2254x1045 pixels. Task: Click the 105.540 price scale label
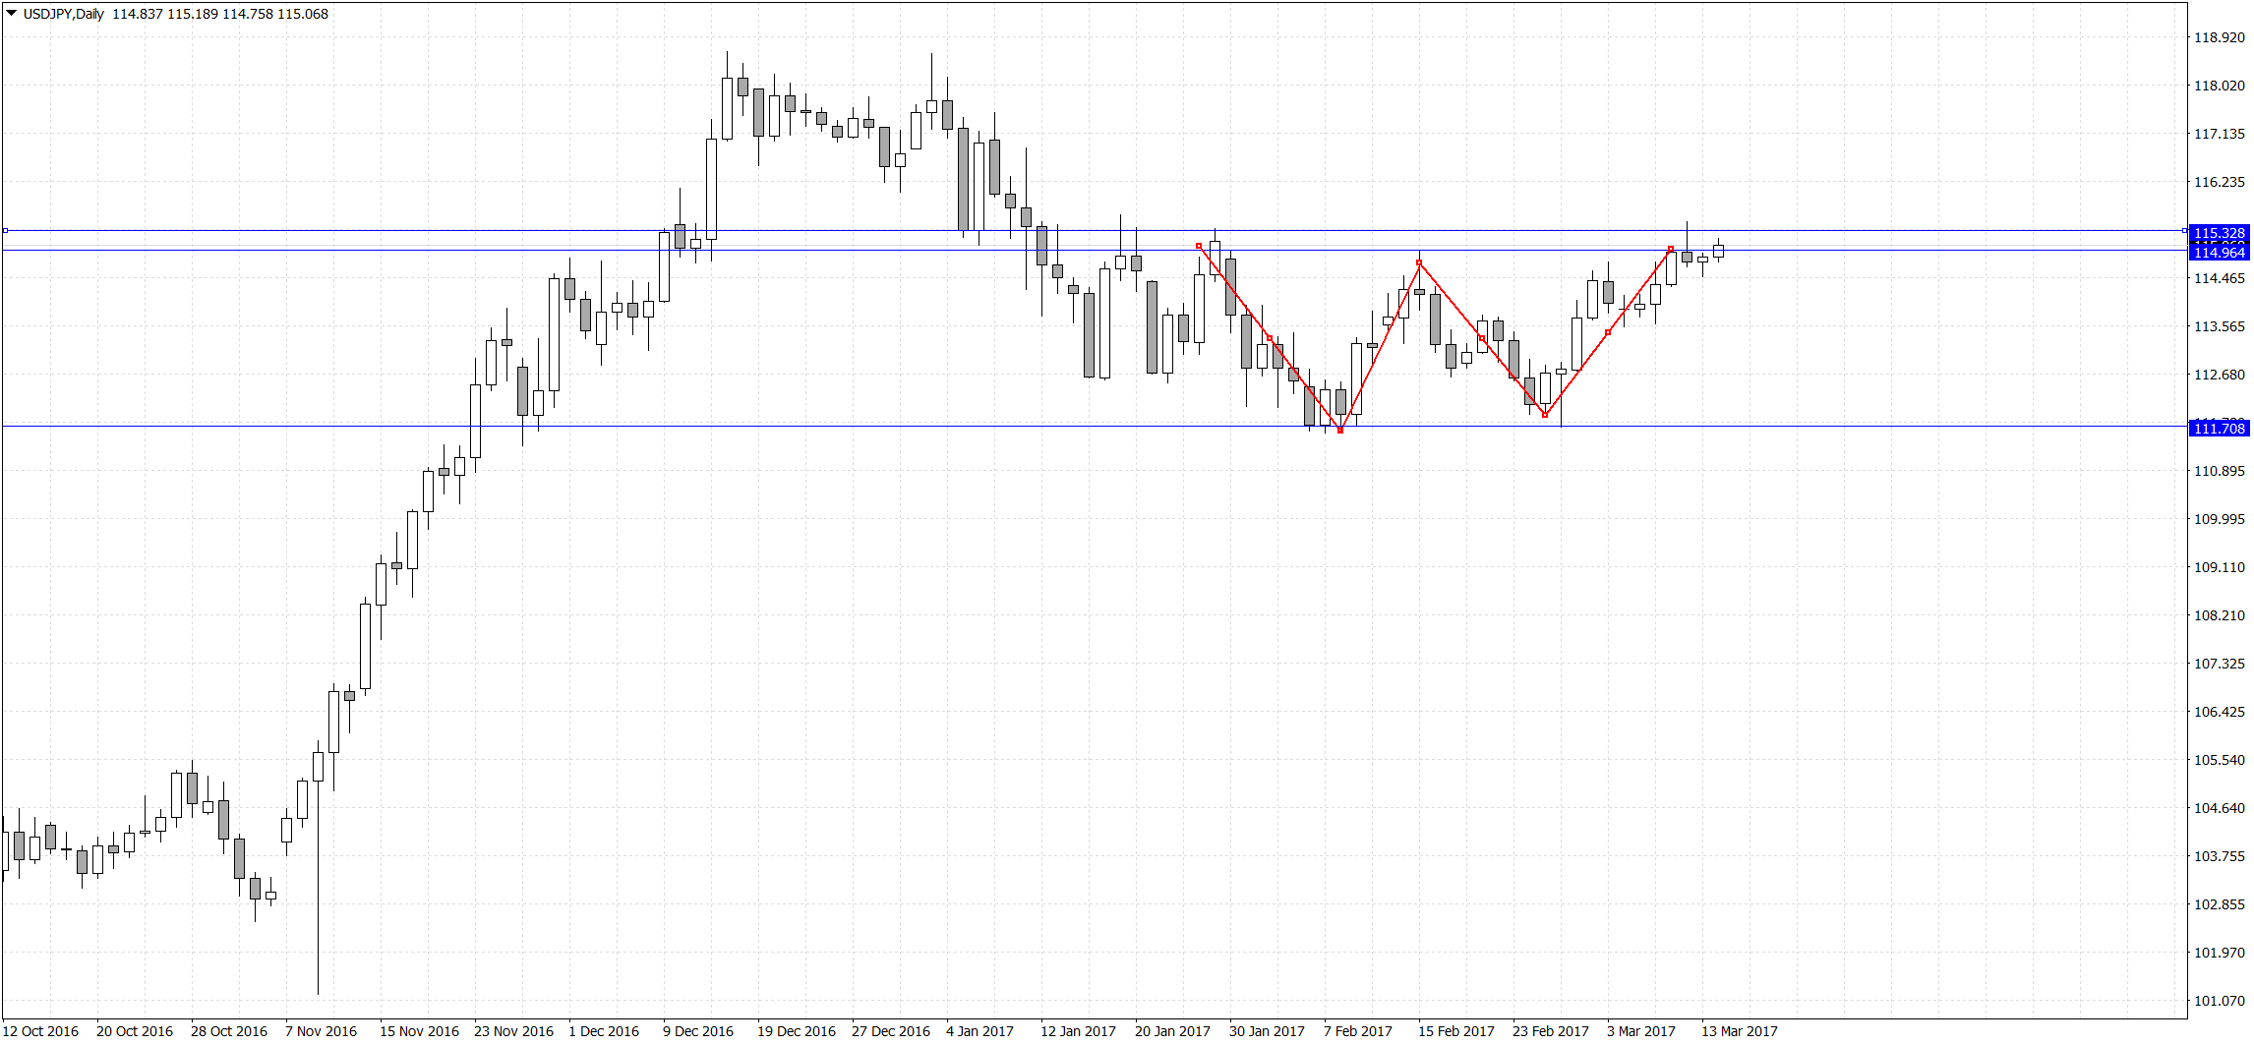[x=2220, y=760]
